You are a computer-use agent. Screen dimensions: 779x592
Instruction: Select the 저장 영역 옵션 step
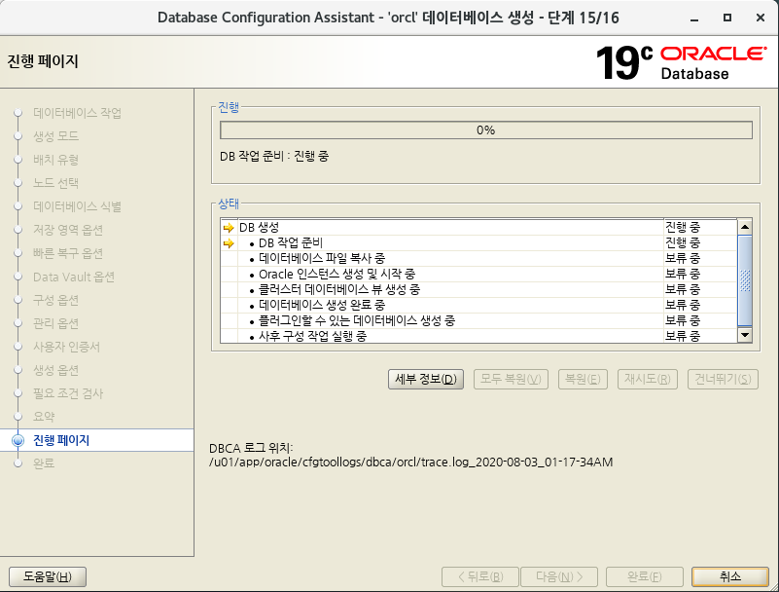68,230
